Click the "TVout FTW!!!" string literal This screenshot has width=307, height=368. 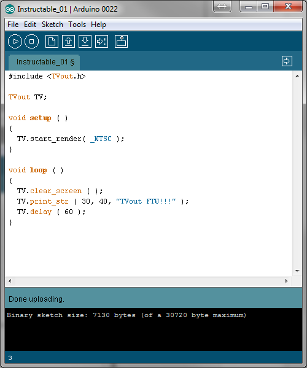pos(146,201)
